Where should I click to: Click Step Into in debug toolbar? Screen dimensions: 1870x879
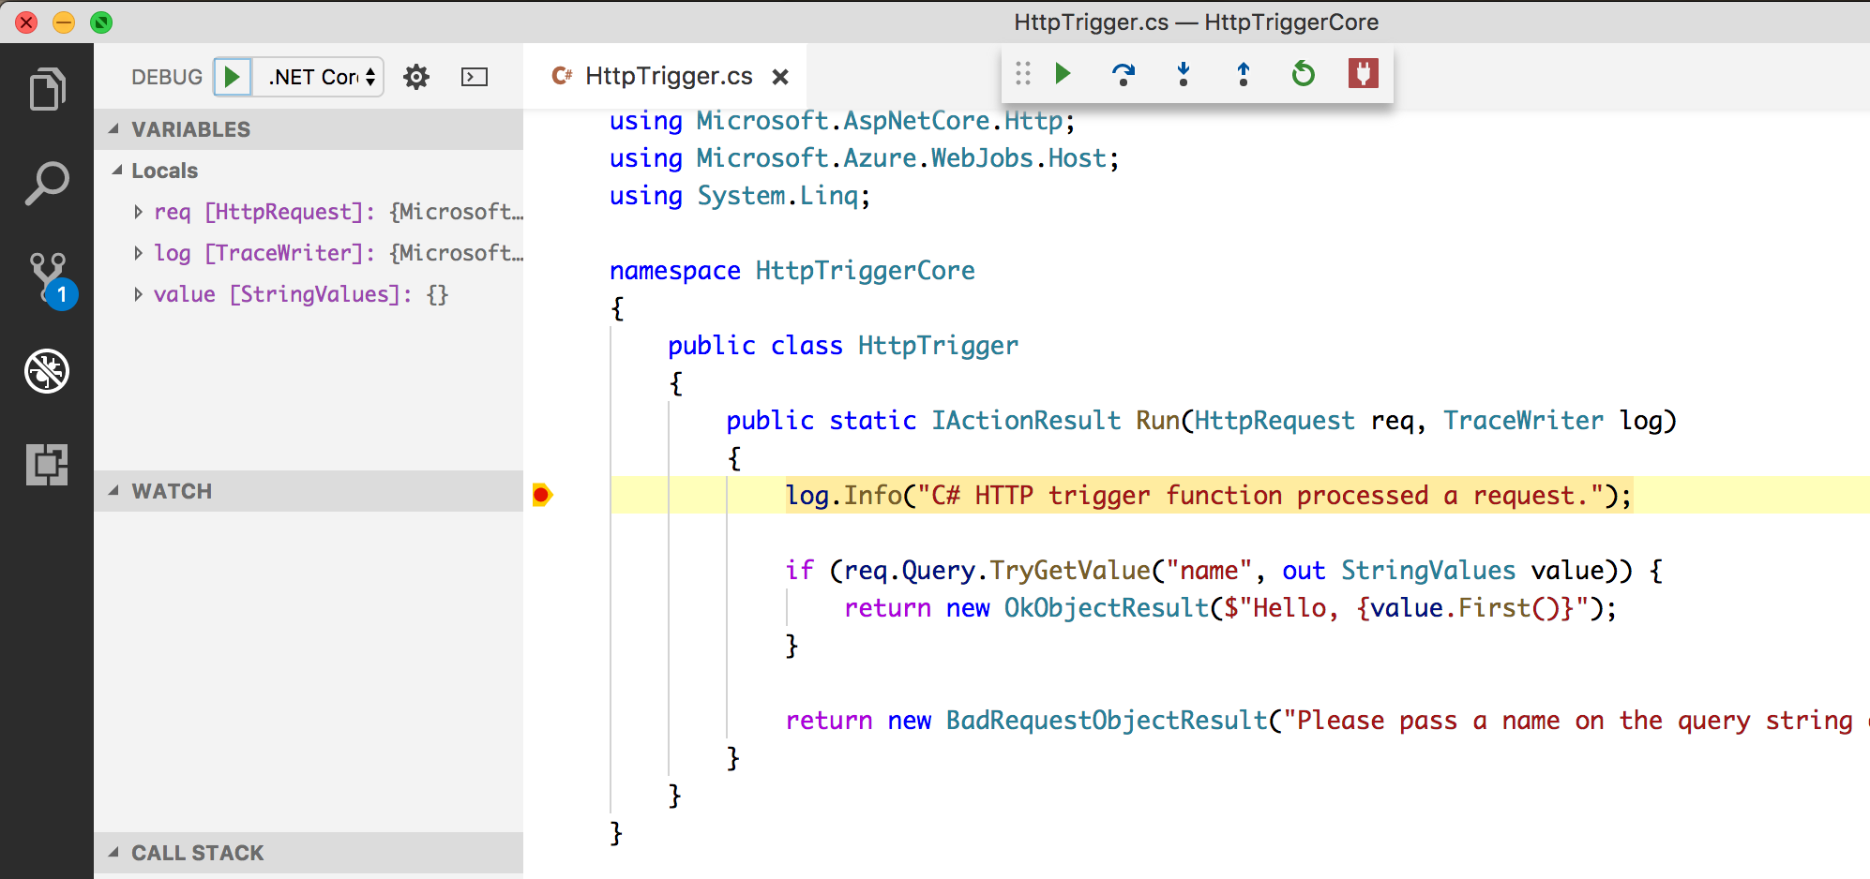click(1184, 74)
